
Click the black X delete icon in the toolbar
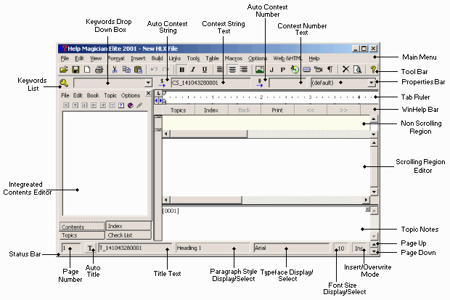[x=345, y=69]
